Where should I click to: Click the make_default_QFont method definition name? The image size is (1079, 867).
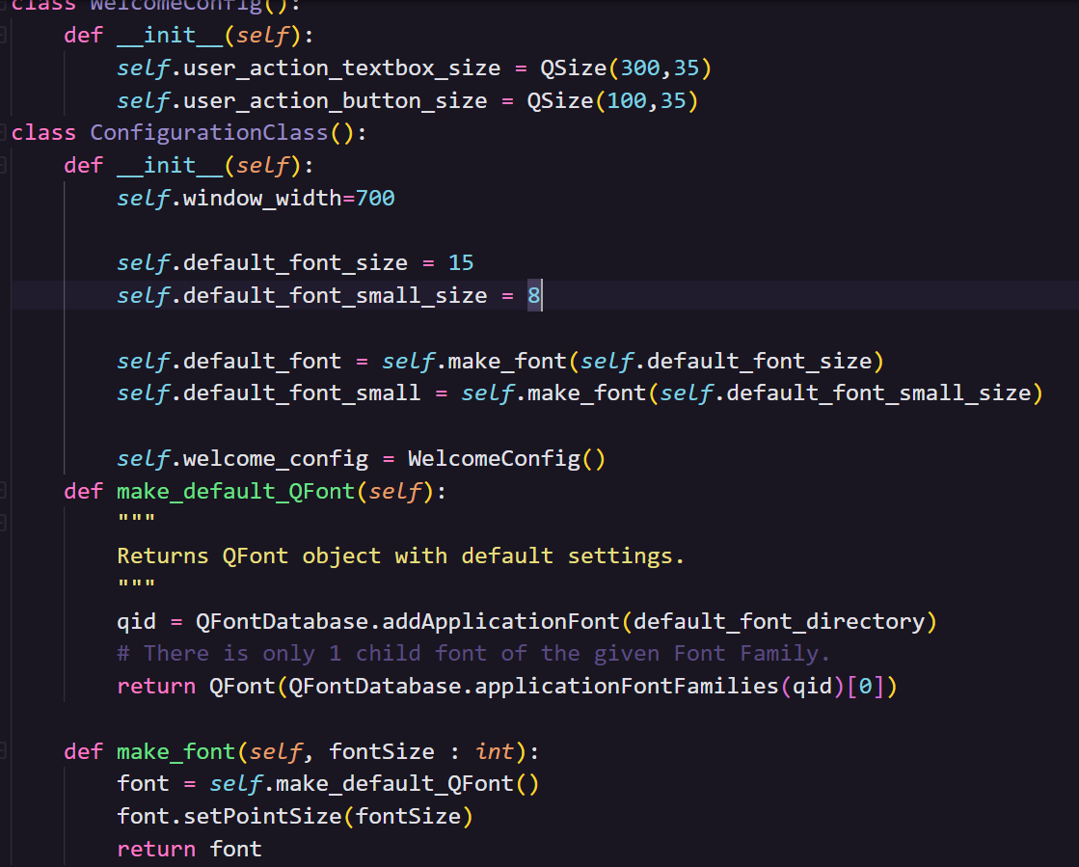click(x=236, y=492)
